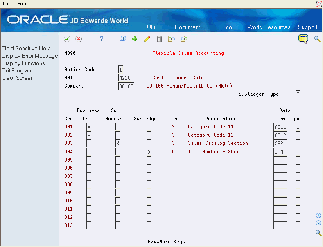Click Data Item field containing AC11
The image size is (323, 247).
(280, 127)
